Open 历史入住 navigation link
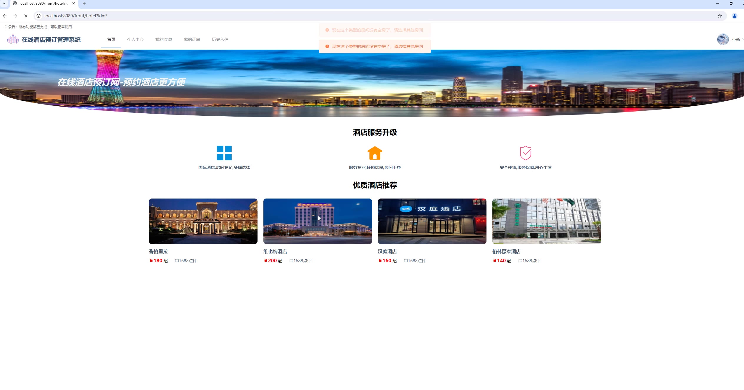The height and width of the screenshot is (390, 744). pos(220,39)
